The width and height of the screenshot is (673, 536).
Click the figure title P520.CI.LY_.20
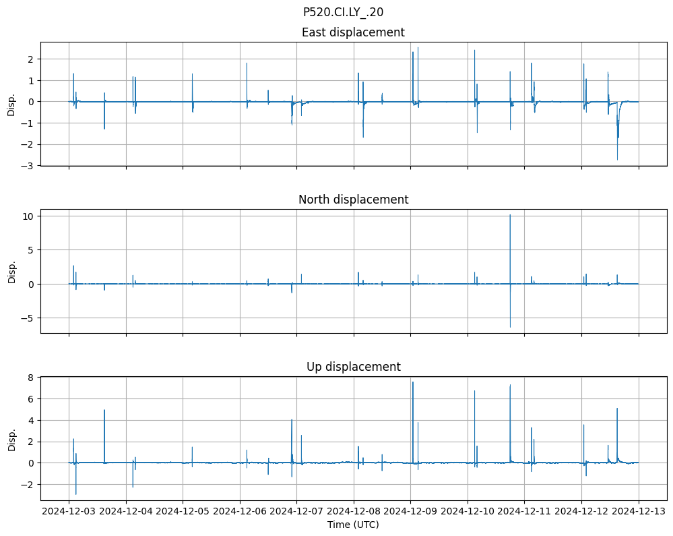pyautogui.click(x=343, y=12)
